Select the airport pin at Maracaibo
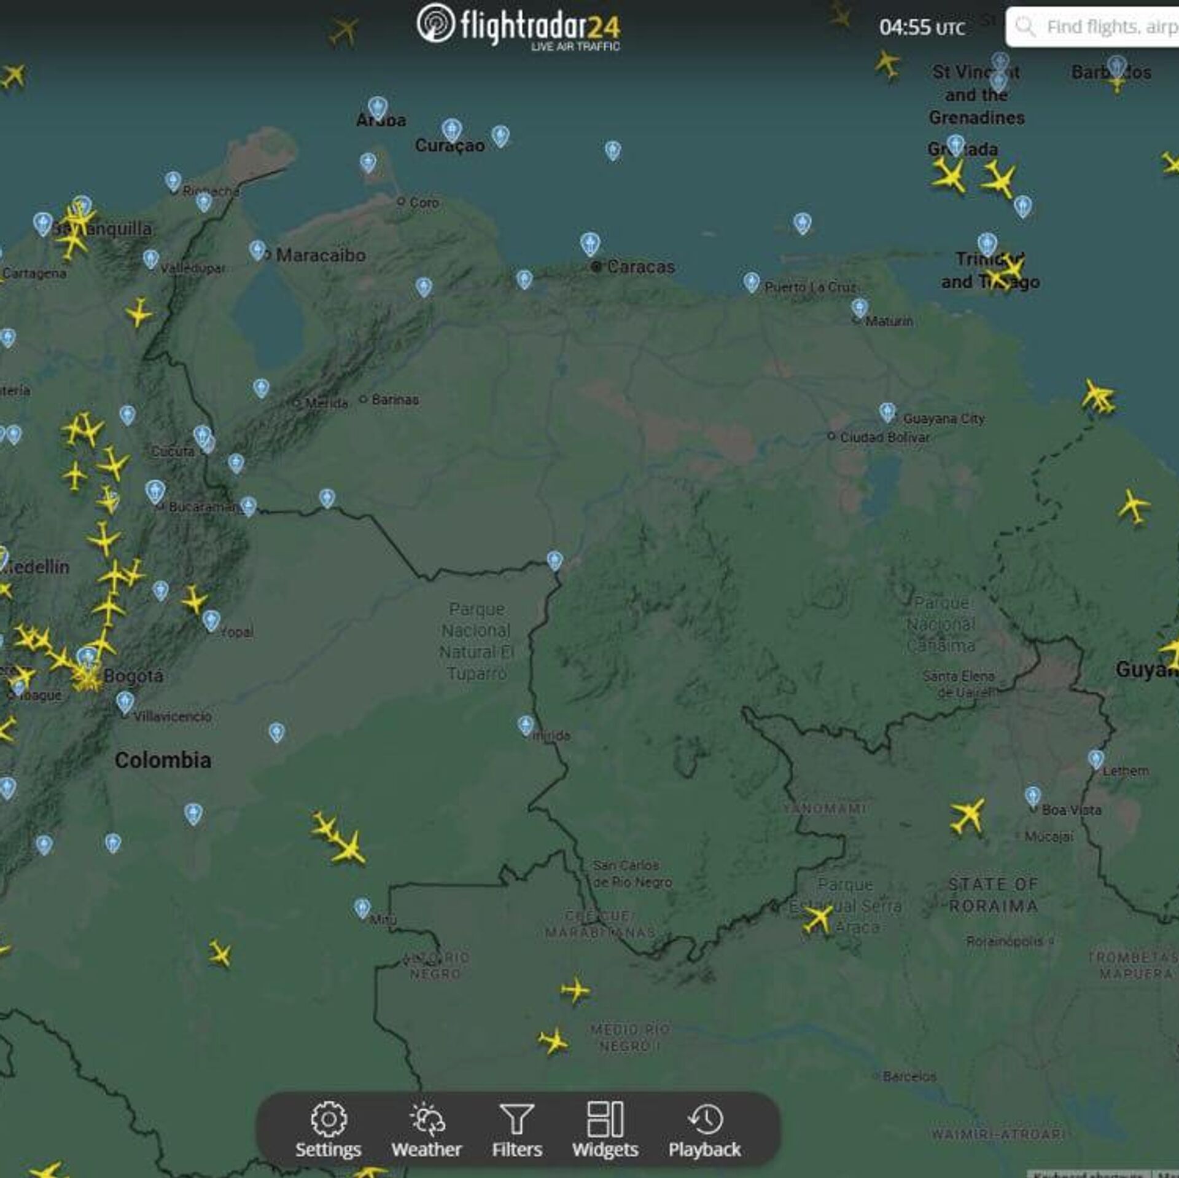This screenshot has height=1178, width=1179. 257,249
